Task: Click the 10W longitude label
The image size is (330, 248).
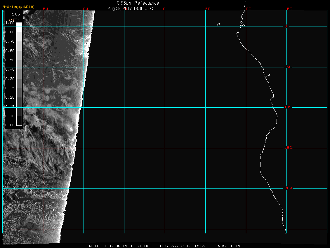Action: tap(84, 9)
